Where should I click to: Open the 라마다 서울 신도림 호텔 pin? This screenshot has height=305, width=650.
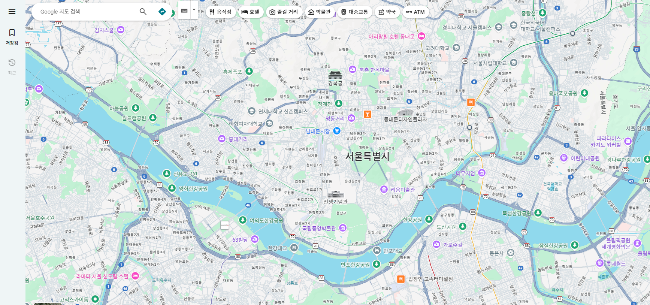(135, 276)
